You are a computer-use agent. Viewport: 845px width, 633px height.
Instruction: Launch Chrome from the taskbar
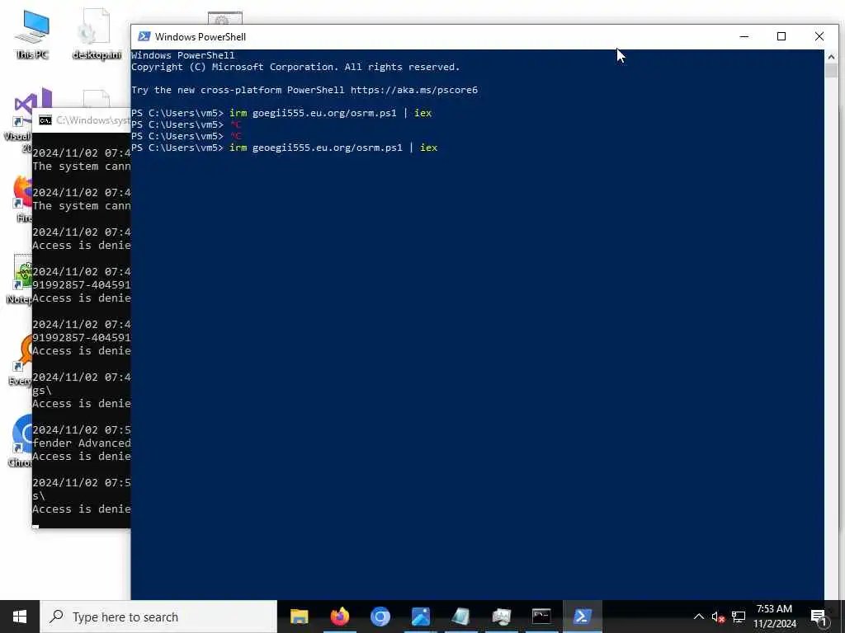point(380,617)
